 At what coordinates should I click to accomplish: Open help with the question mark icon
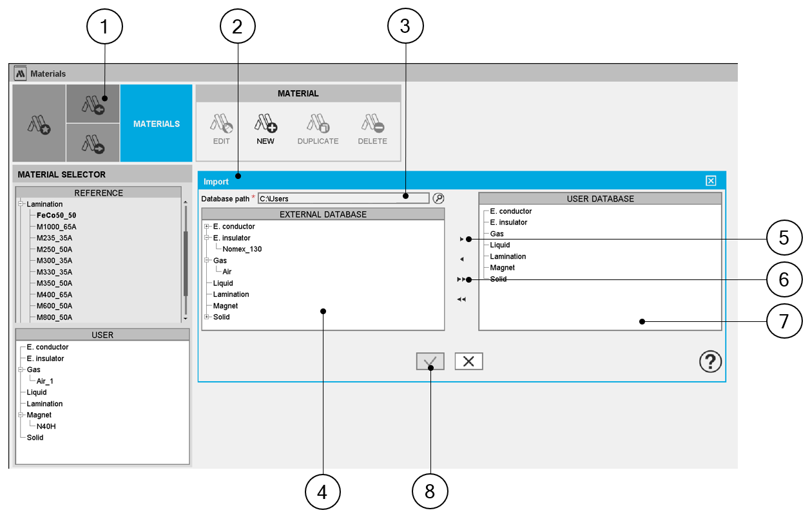pos(710,362)
